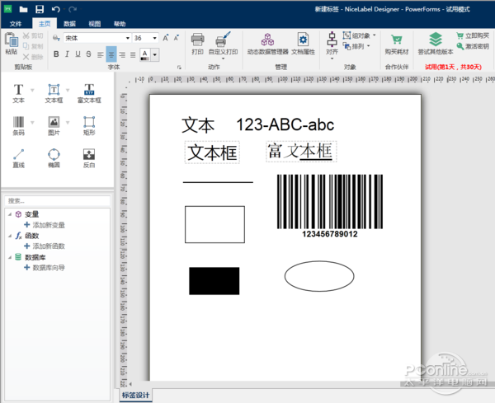
Task: Open the font size 36 dropdown
Action: click(x=155, y=38)
